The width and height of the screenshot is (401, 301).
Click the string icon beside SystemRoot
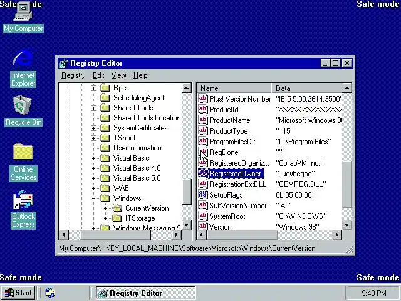tap(203, 216)
